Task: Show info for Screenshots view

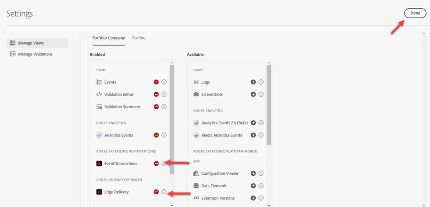Action: [x=261, y=94]
